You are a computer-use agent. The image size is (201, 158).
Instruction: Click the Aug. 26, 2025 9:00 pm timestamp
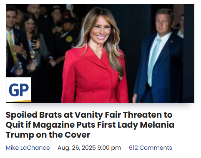(89, 148)
